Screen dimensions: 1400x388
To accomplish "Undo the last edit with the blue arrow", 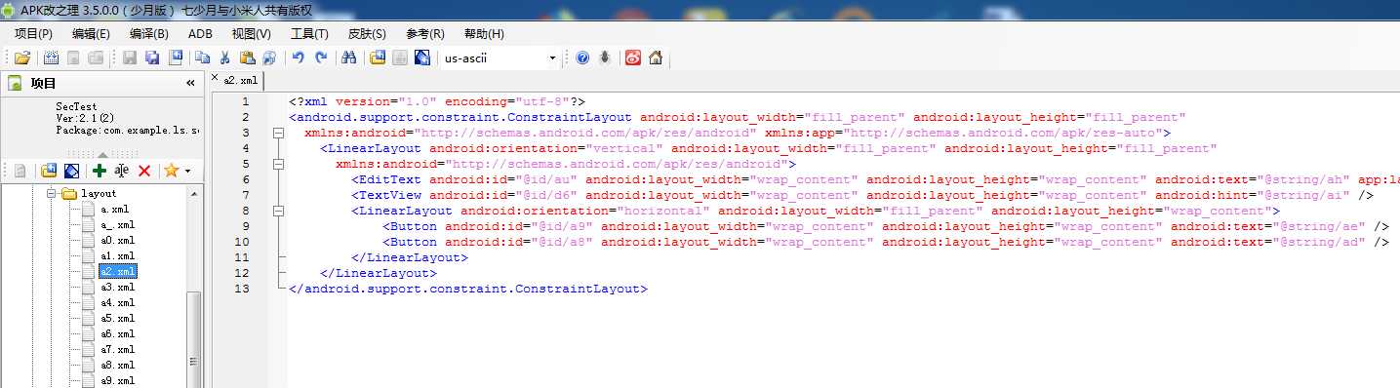I will click(299, 58).
